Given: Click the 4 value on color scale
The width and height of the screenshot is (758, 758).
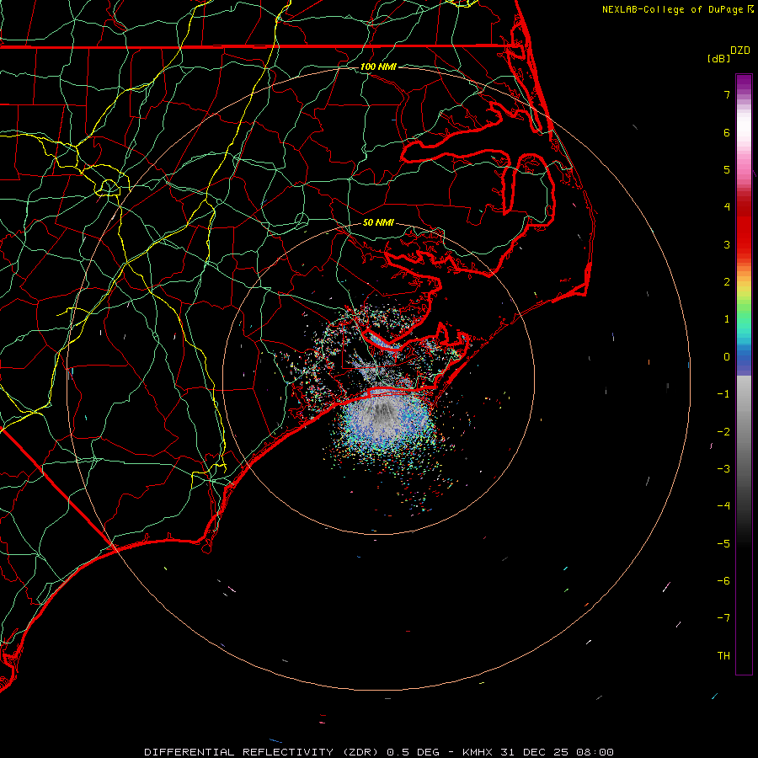Looking at the screenshot, I should coord(727,207).
